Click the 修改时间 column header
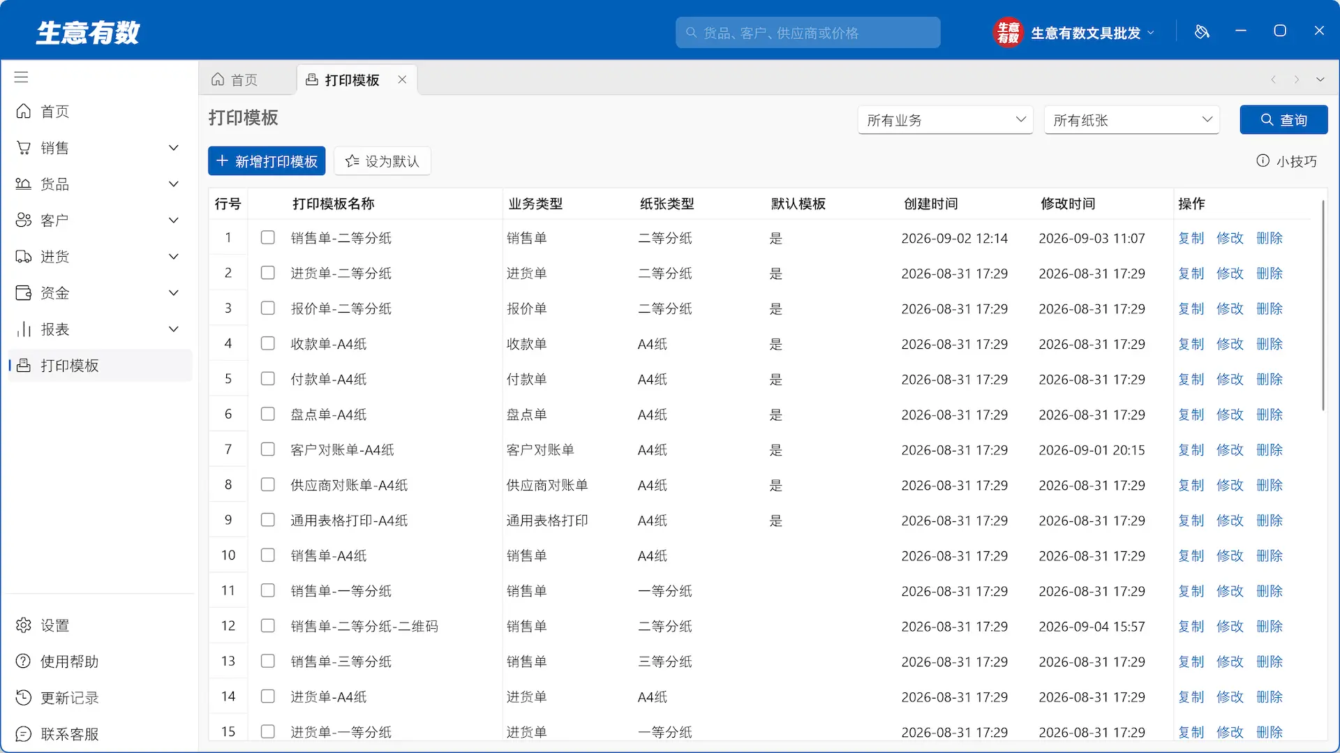 point(1068,204)
